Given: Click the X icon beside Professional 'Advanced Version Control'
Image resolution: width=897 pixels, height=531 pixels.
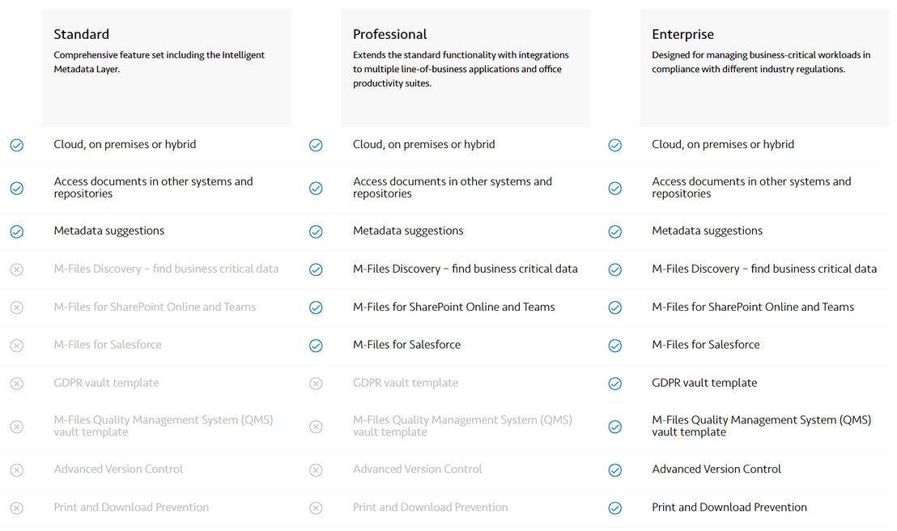Looking at the screenshot, I should (x=316, y=470).
